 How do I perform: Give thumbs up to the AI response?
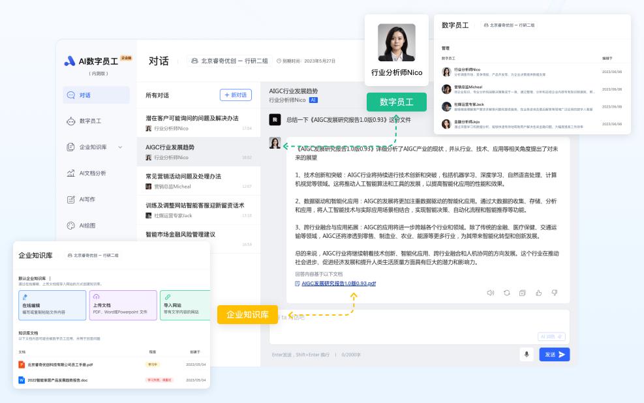(x=539, y=293)
